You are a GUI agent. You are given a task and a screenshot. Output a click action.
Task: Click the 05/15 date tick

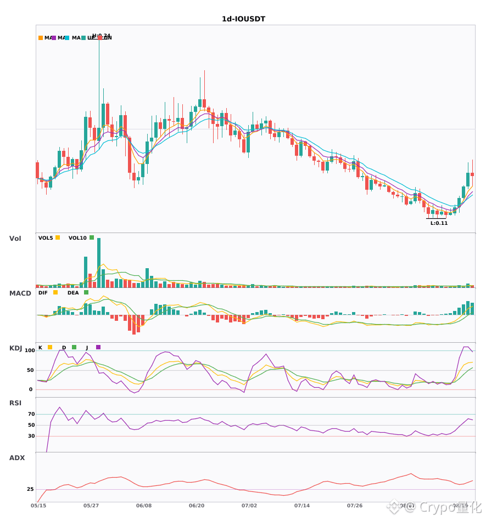38,506
